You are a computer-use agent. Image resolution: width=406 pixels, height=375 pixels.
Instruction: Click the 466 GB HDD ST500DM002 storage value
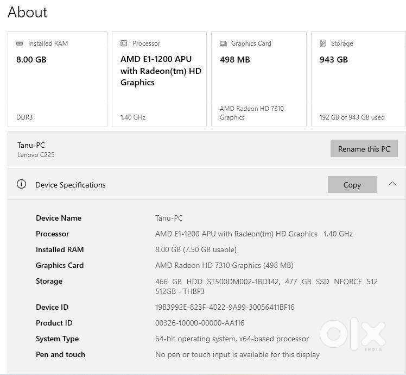click(x=267, y=286)
